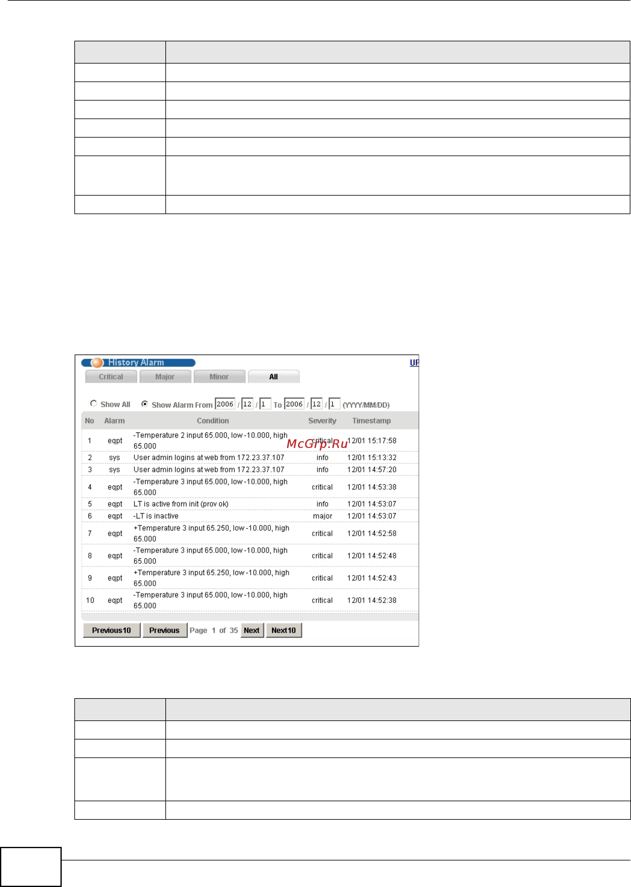Click the From year input field

tap(225, 404)
